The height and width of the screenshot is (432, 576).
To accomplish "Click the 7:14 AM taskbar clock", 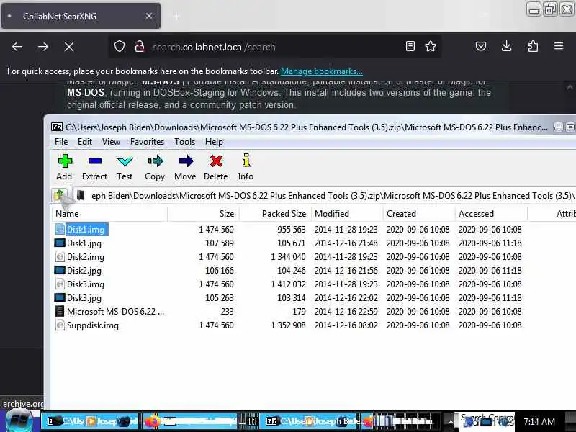I will click(x=539, y=422).
